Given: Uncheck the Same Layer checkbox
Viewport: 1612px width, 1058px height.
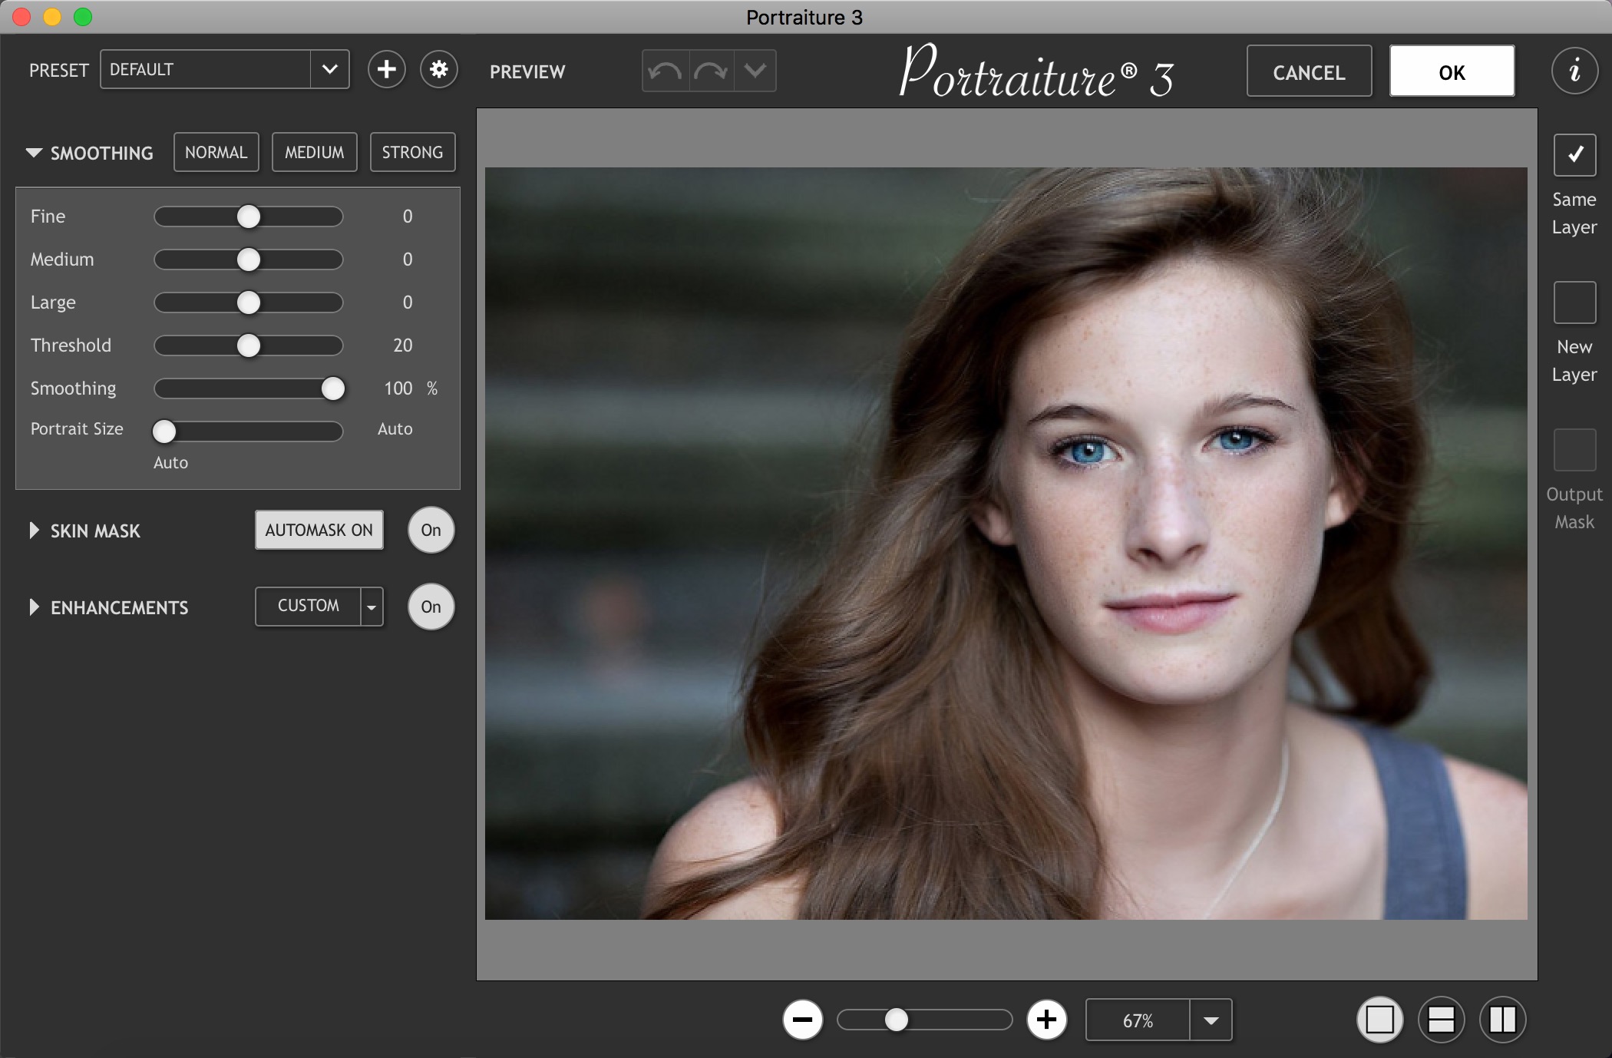Looking at the screenshot, I should coord(1574,155).
